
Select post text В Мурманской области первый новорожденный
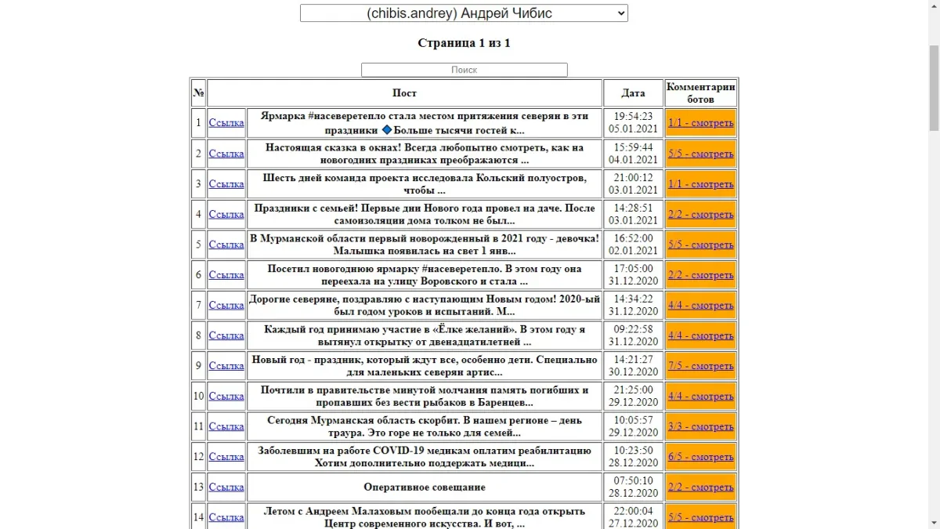424,245
